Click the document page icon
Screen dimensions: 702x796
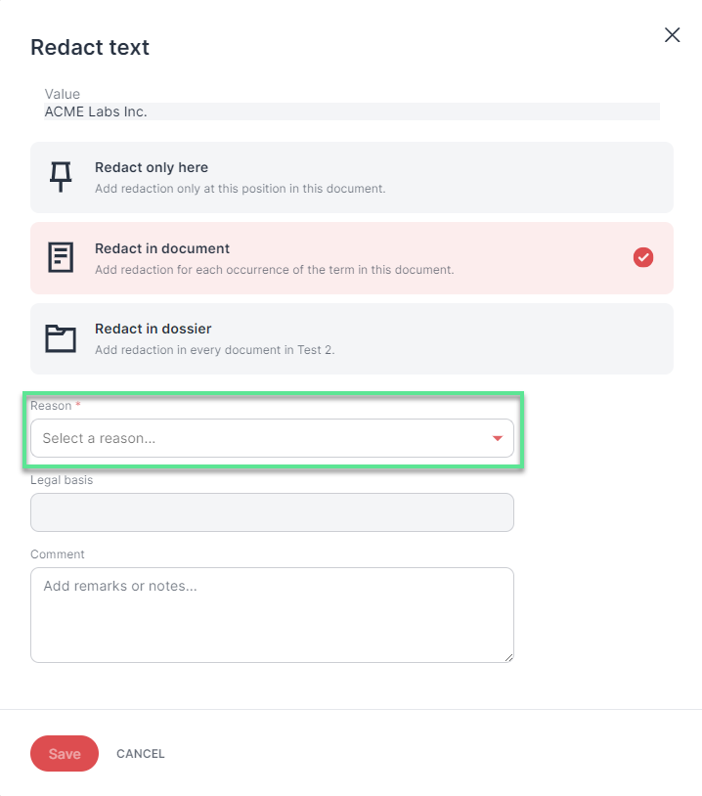pyautogui.click(x=61, y=257)
